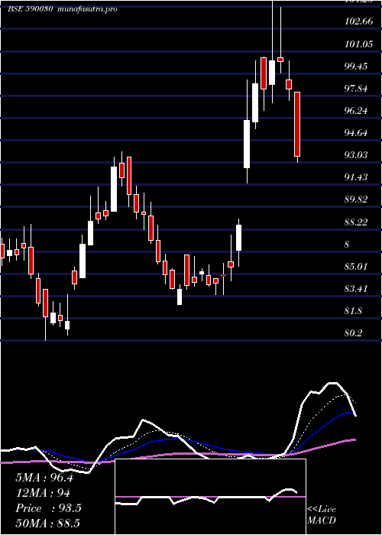Viewport: 382px width, 535px height.
Task: Select the 88.22 price axis label
Action: (x=356, y=222)
